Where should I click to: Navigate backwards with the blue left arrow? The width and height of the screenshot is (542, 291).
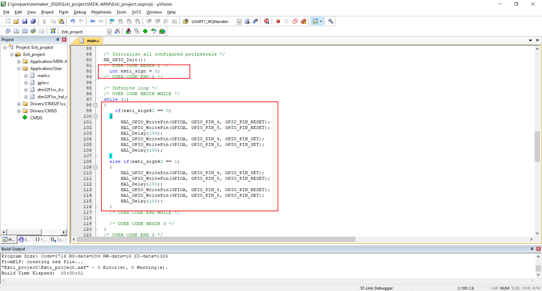[x=92, y=21]
